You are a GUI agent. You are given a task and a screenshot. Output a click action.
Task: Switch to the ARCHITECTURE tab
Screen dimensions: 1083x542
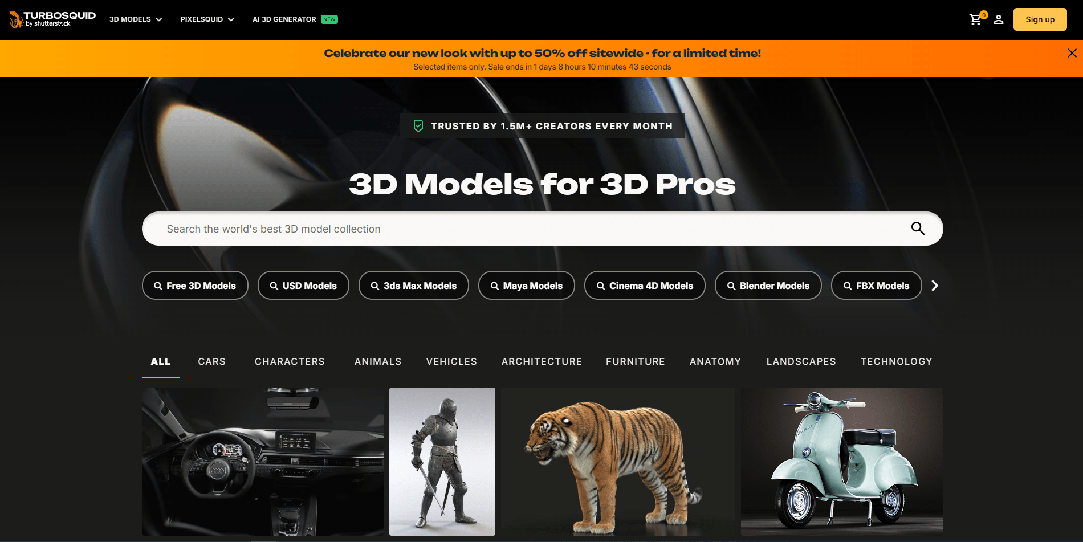click(x=541, y=362)
